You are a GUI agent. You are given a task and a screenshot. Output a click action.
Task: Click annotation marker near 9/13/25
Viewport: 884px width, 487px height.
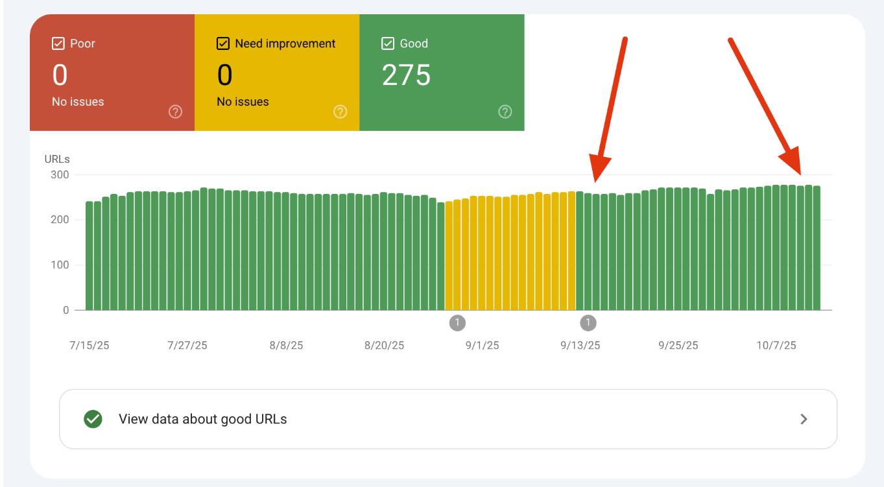(x=588, y=322)
